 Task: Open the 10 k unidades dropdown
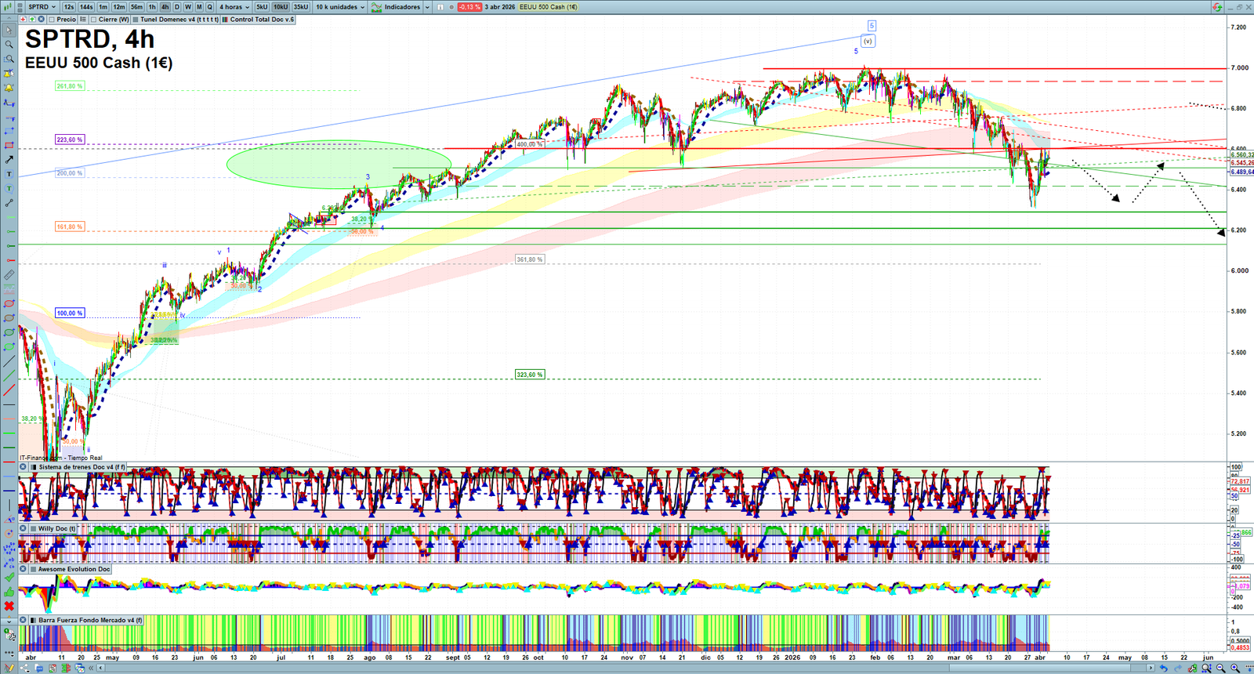point(340,7)
